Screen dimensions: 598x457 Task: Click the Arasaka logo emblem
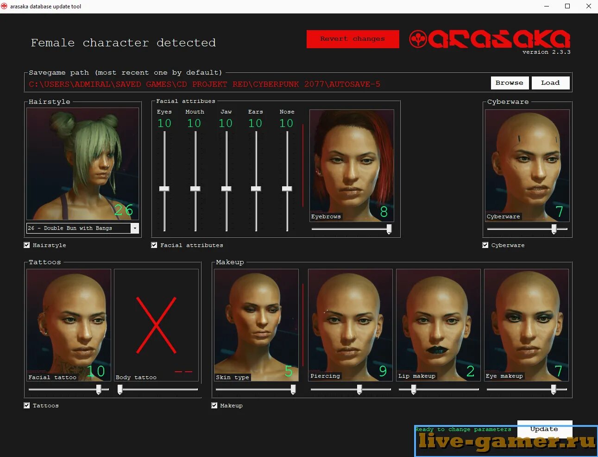click(418, 39)
